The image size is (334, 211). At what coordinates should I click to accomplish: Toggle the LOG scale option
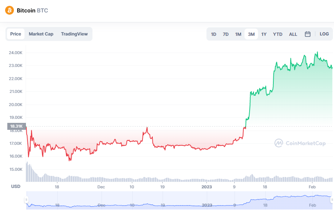(x=324, y=34)
